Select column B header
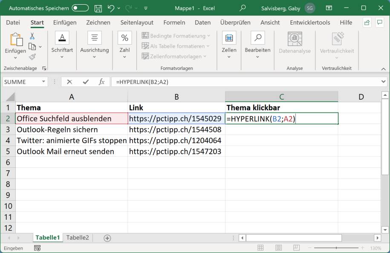Image resolution: width=390 pixels, height=253 pixels. pos(176,97)
